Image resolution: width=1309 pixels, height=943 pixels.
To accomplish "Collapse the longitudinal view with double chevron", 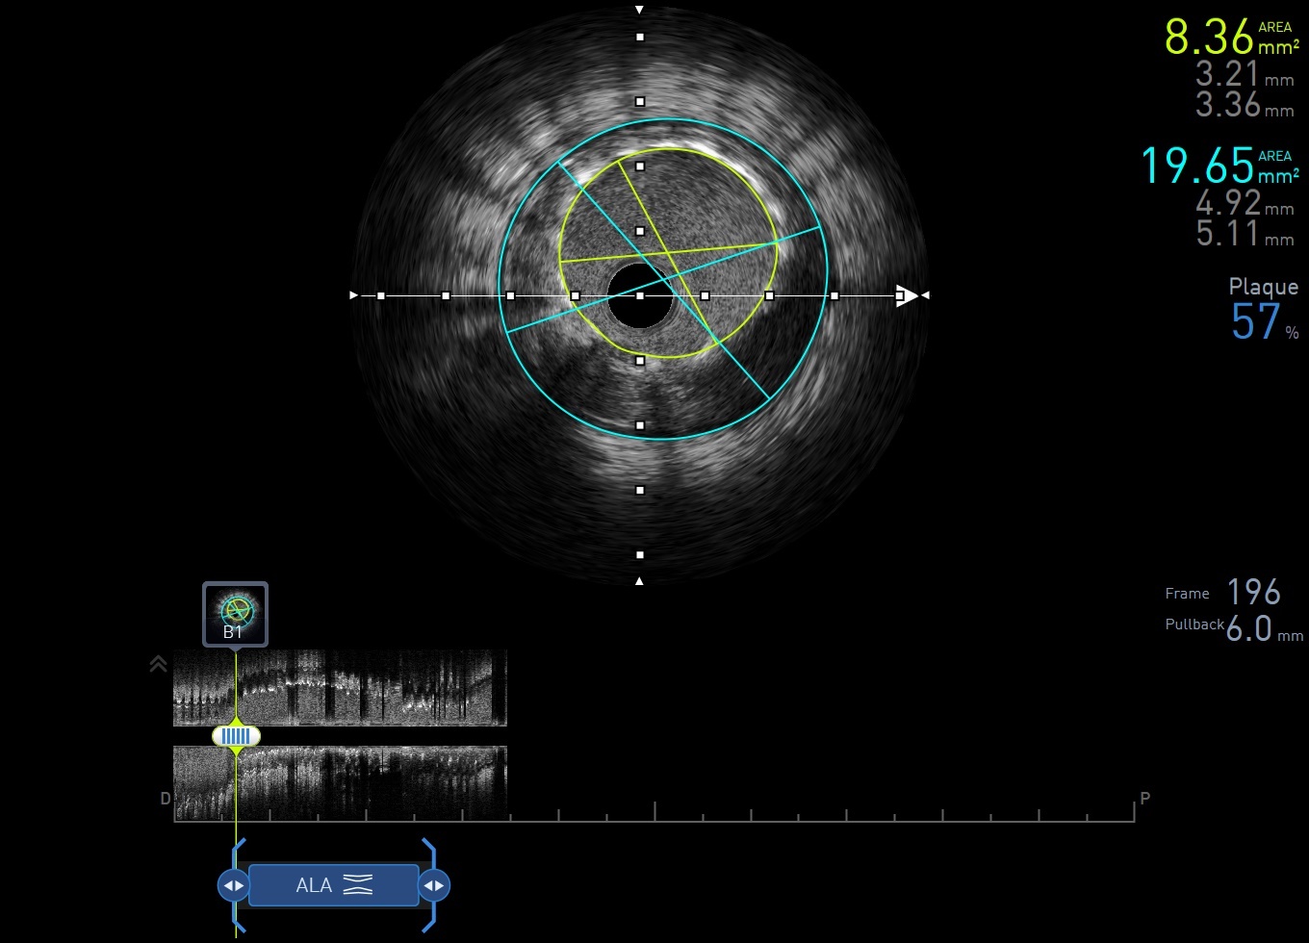I will (159, 664).
